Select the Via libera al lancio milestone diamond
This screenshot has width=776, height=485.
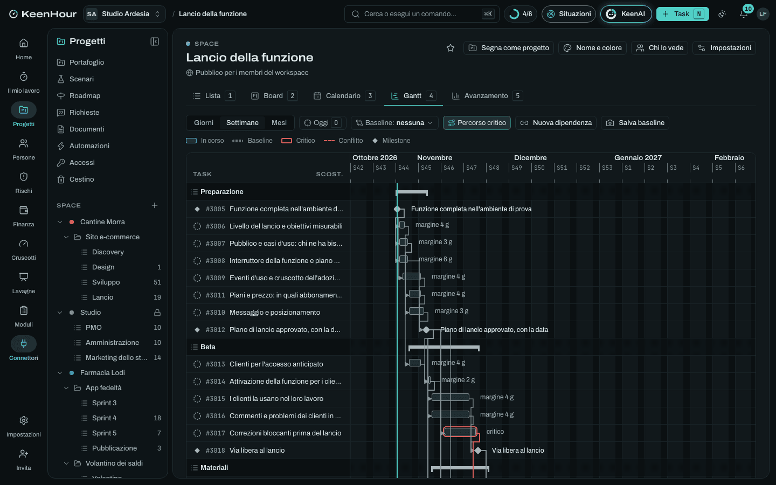pos(478,451)
